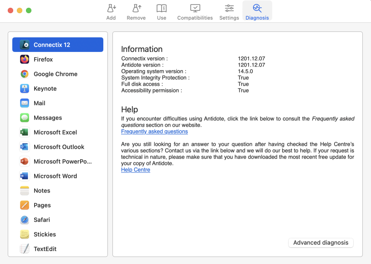The image size is (371, 264).
Task: Open the Settings sliders icon
Action: 229,9
